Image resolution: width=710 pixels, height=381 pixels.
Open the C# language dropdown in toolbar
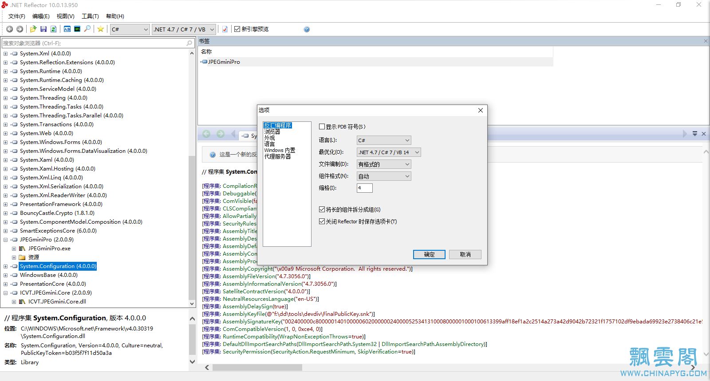pyautogui.click(x=130, y=29)
